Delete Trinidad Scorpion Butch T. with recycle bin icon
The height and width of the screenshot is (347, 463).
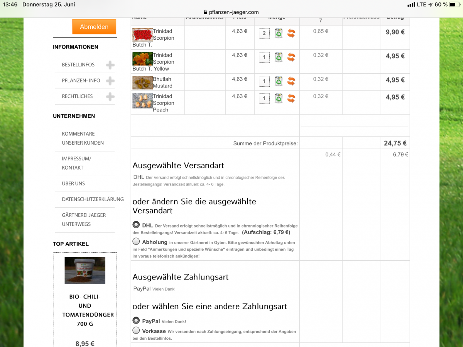pos(279,34)
